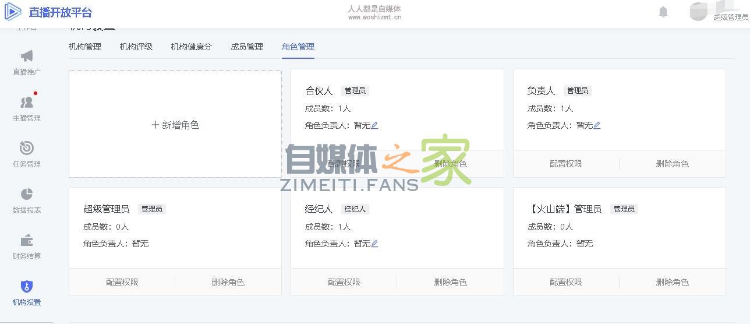Edit role owner for 合伙人
The height and width of the screenshot is (324, 750).
pyautogui.click(x=374, y=125)
